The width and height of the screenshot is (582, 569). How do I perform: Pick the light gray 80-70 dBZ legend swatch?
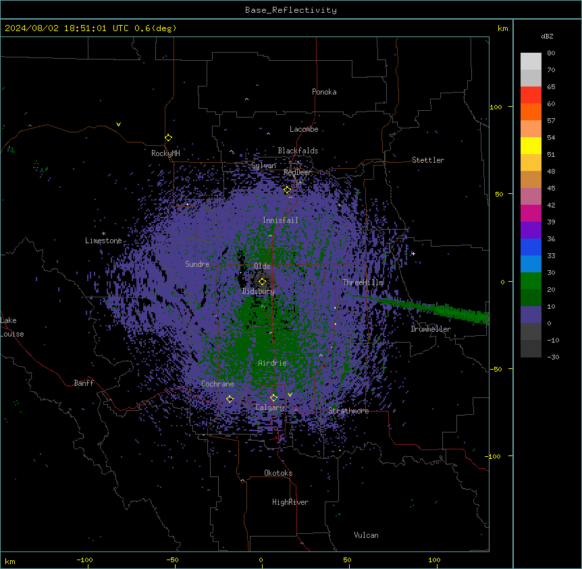click(531, 61)
